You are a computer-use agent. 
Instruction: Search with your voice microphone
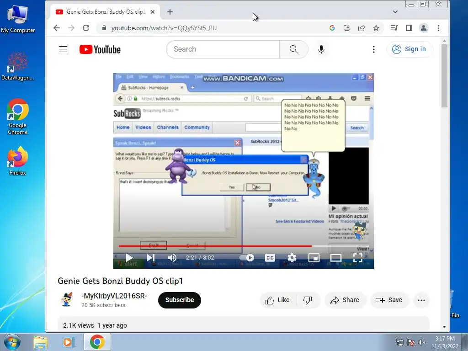click(321, 49)
